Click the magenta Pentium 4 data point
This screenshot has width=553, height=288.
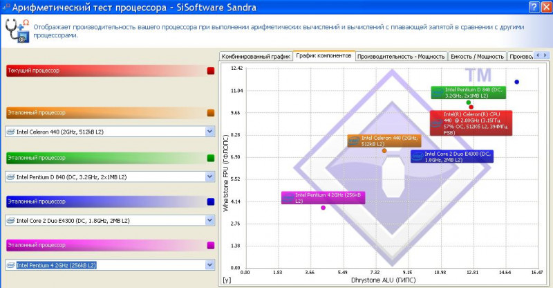(323, 208)
